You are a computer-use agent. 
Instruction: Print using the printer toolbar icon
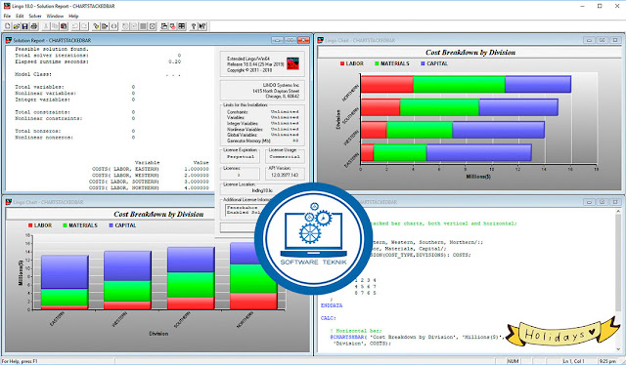[x=34, y=26]
